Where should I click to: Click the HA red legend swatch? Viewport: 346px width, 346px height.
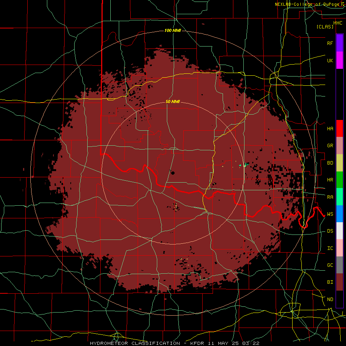[x=339, y=128]
